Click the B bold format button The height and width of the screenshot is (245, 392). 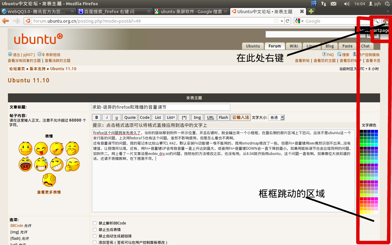click(96, 118)
